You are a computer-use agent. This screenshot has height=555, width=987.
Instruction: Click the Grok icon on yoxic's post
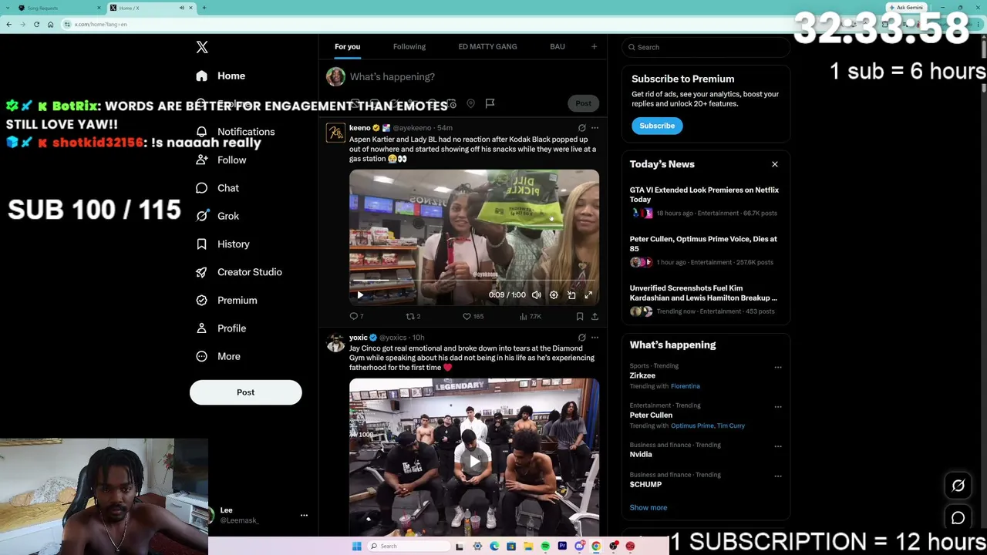[x=581, y=338]
